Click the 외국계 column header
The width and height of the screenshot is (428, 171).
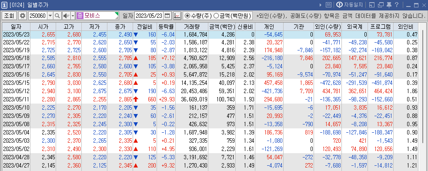pos(354,27)
